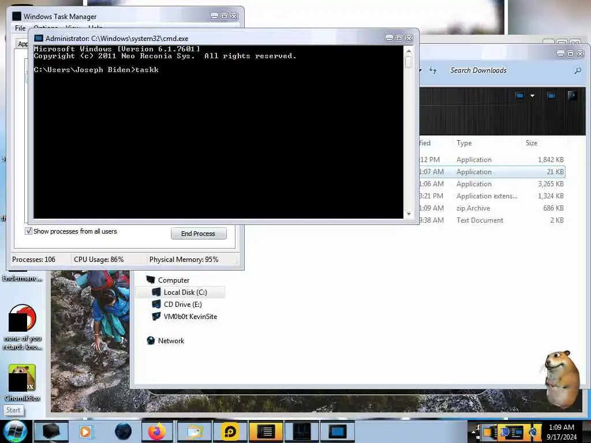Select the Endermanc... desktop icon label
This screenshot has width=591, height=443.
[x=22, y=279]
